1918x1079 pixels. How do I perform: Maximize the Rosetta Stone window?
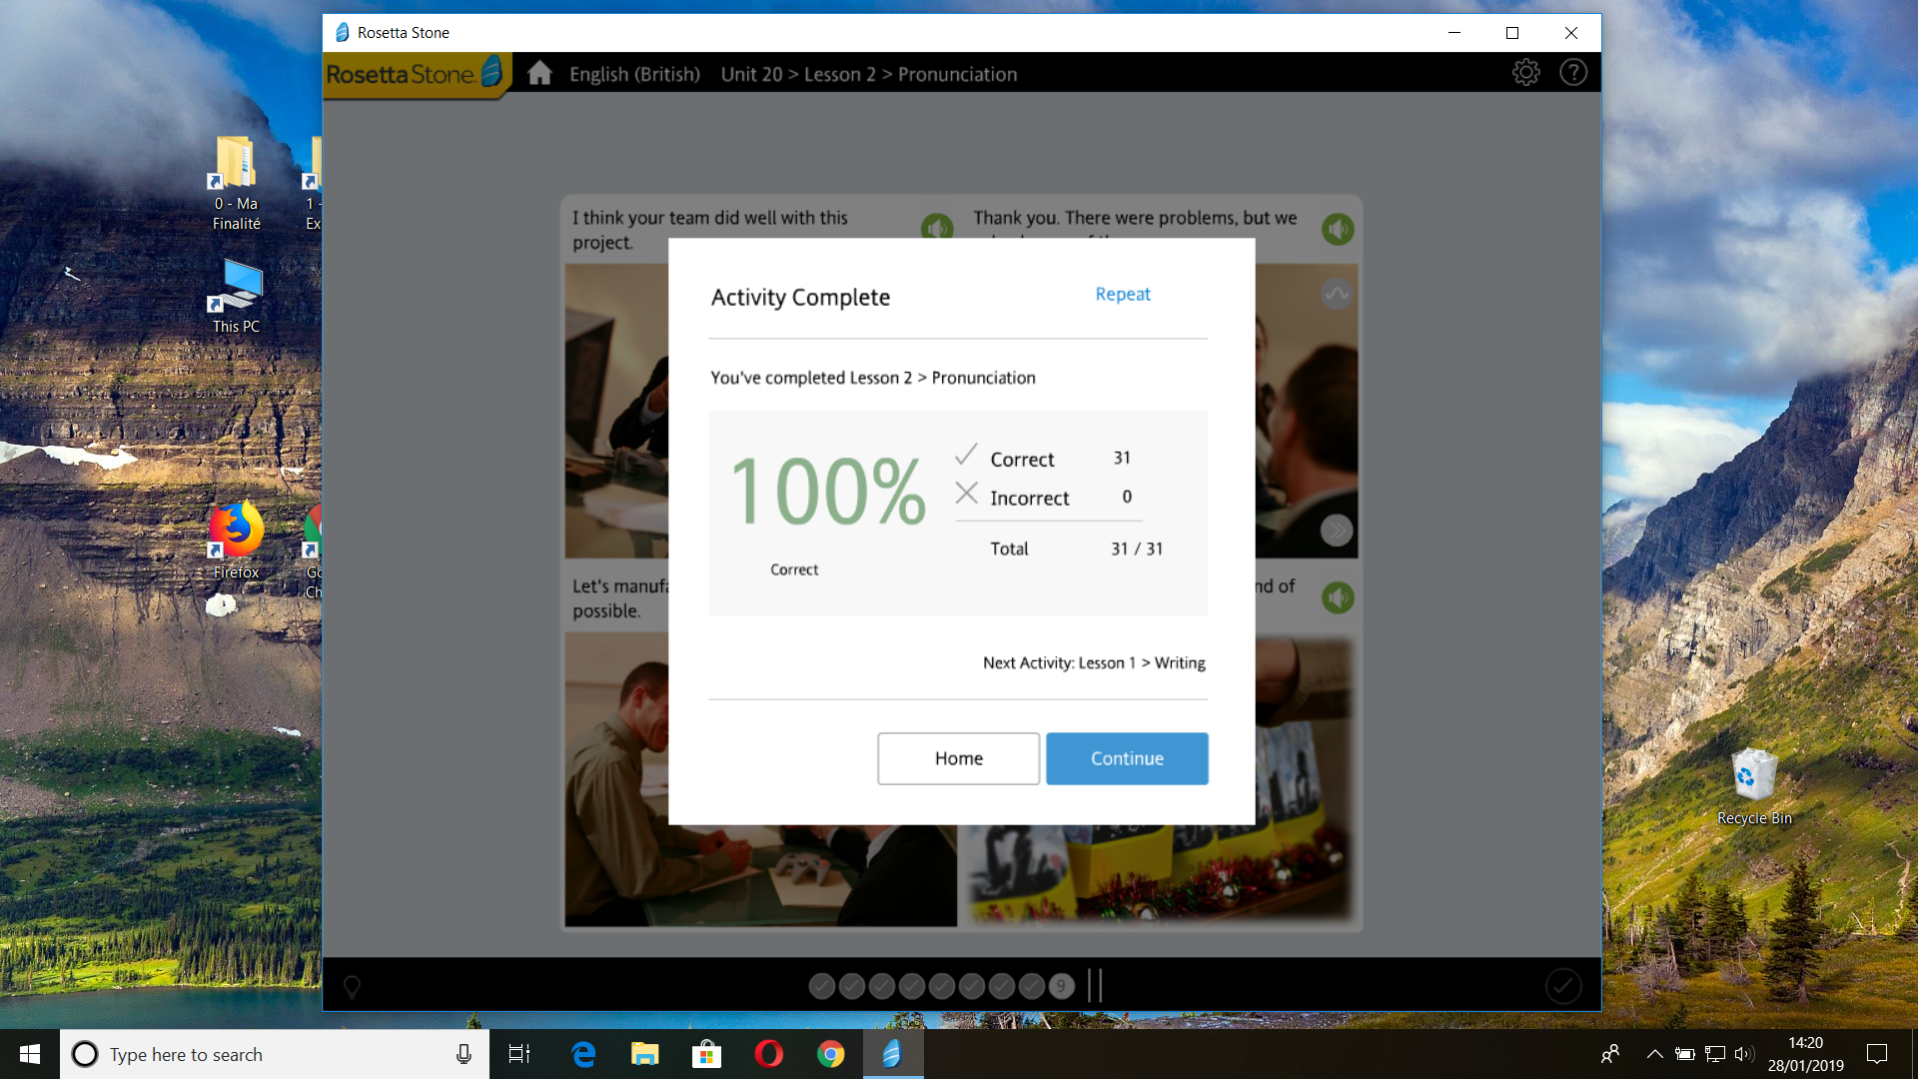click(1512, 33)
